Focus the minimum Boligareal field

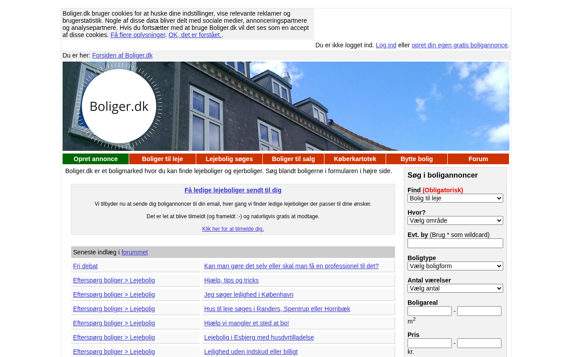tap(429, 311)
